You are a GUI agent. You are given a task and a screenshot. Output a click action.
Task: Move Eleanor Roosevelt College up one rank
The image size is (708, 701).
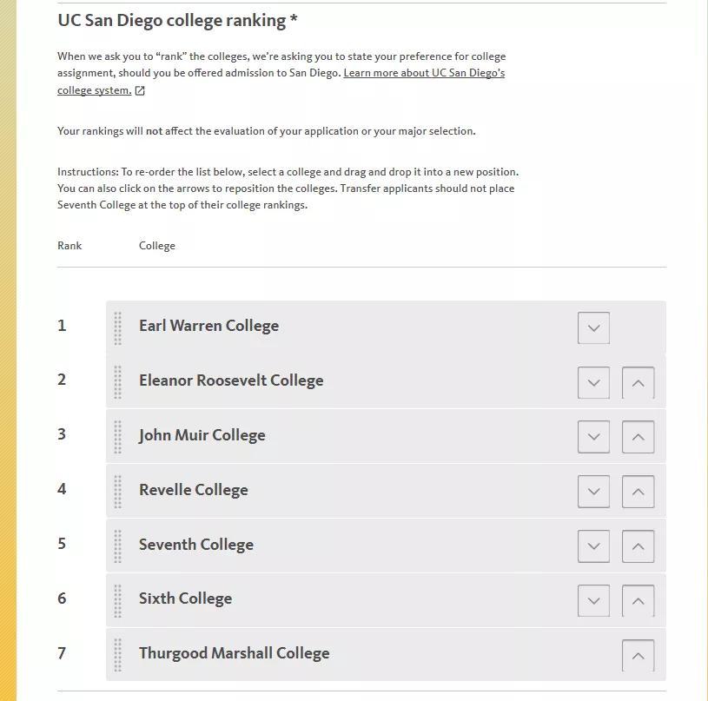(x=638, y=383)
